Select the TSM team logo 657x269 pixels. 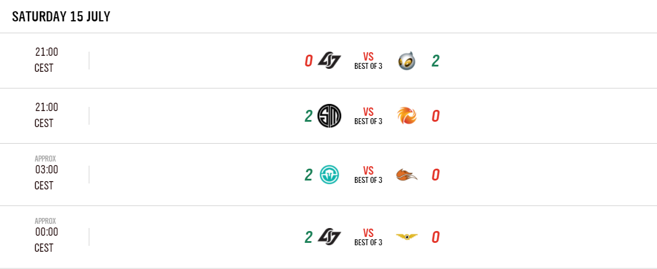[x=329, y=116]
